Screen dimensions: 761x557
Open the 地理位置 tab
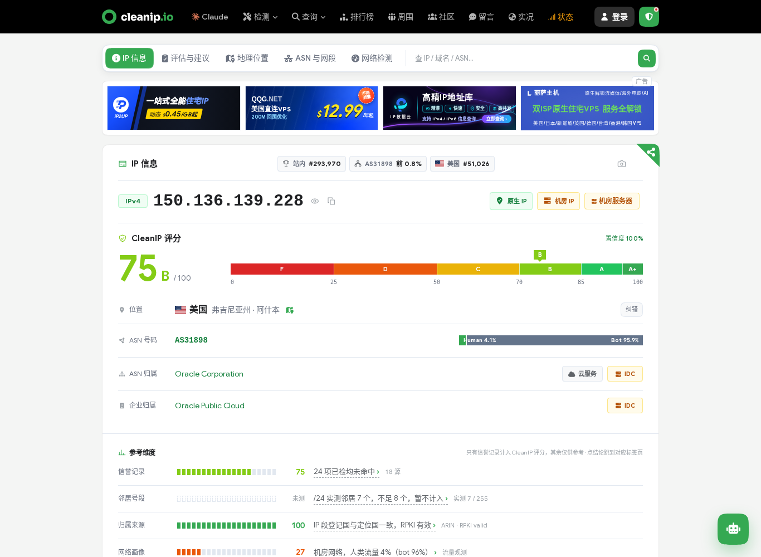tap(247, 58)
